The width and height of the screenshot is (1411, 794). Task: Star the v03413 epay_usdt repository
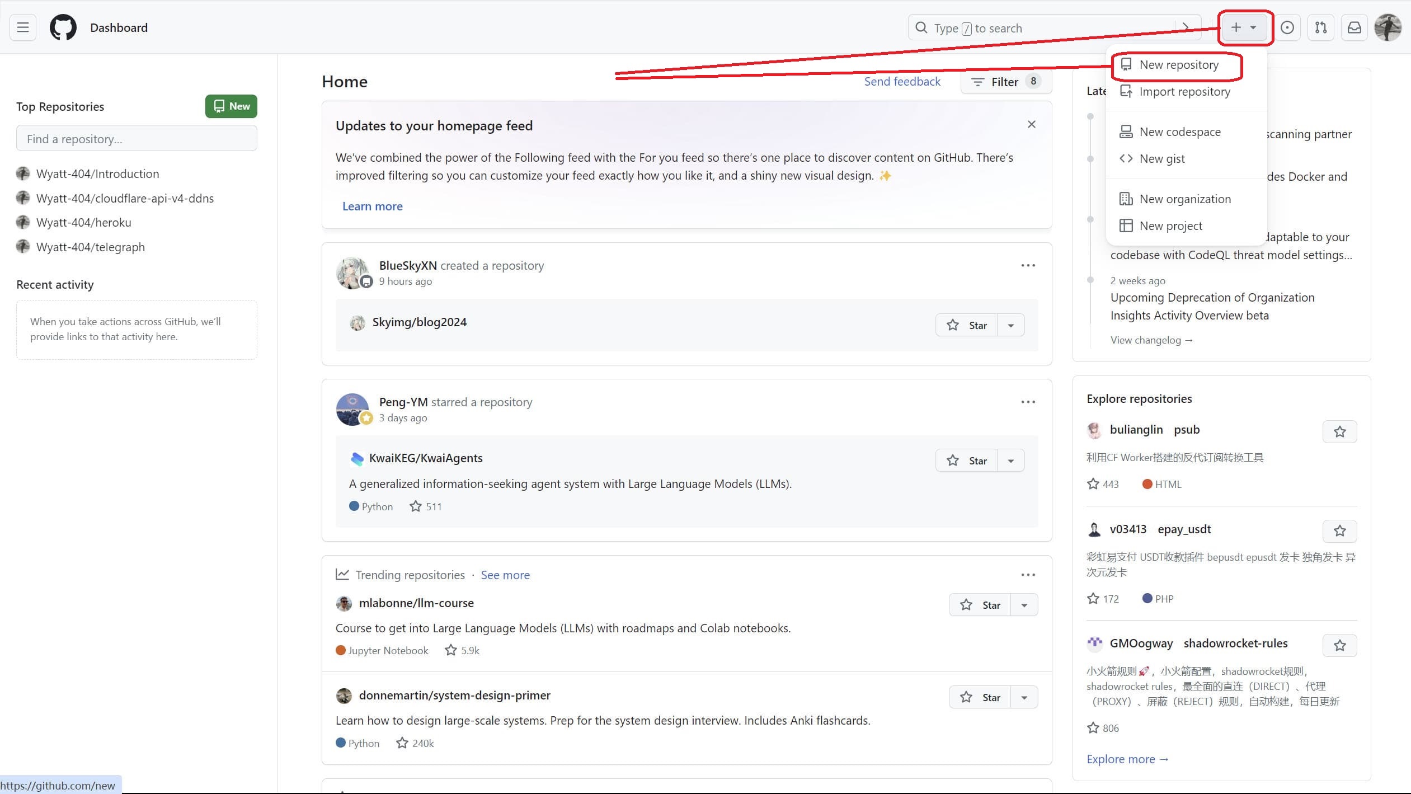1340,531
